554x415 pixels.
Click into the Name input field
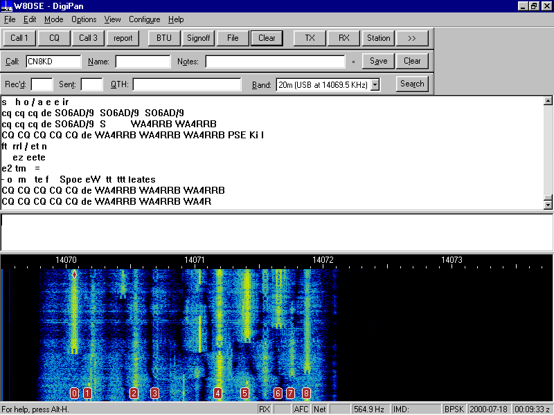143,62
